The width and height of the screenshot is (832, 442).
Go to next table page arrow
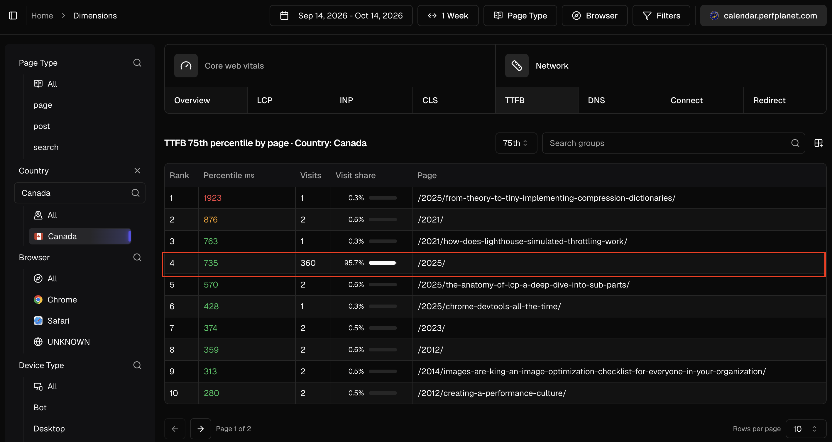[x=201, y=429]
